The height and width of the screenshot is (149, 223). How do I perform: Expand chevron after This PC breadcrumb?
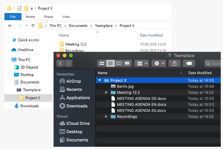[65, 26]
